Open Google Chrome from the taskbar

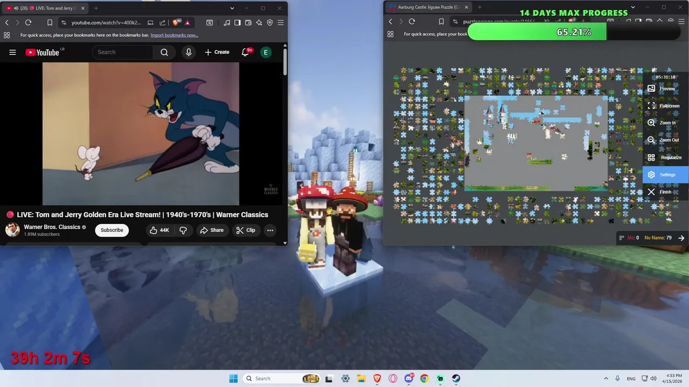[x=424, y=378]
